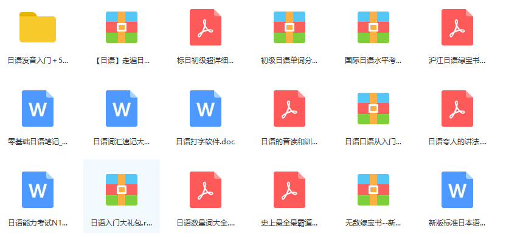
Task: Click the 国际日语水平考 archive icon
Action: click(x=373, y=27)
